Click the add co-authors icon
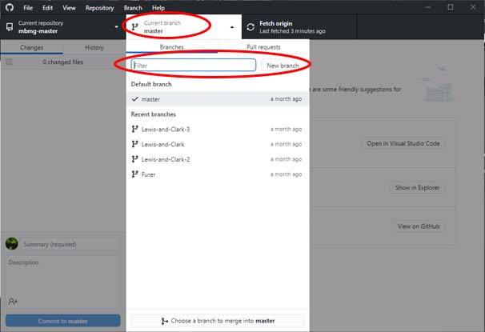This screenshot has height=332, width=485. pyautogui.click(x=13, y=301)
